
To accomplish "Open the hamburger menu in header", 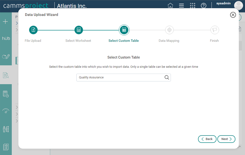I will coord(181,6).
